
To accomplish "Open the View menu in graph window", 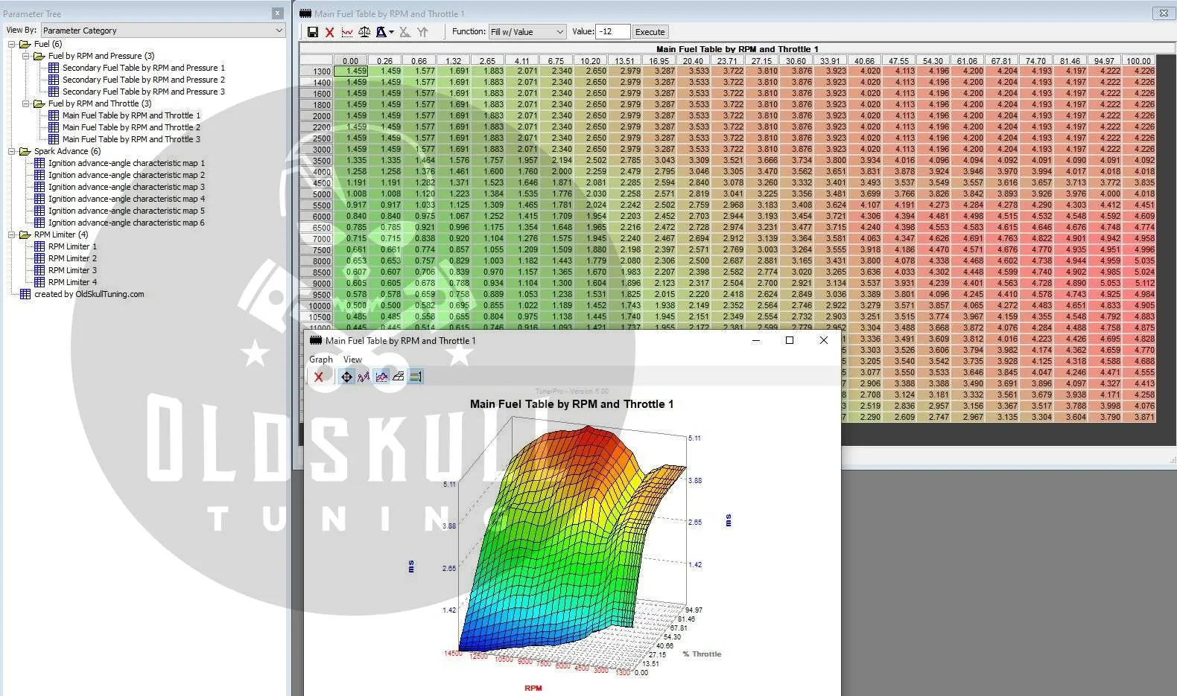I will pyautogui.click(x=352, y=360).
